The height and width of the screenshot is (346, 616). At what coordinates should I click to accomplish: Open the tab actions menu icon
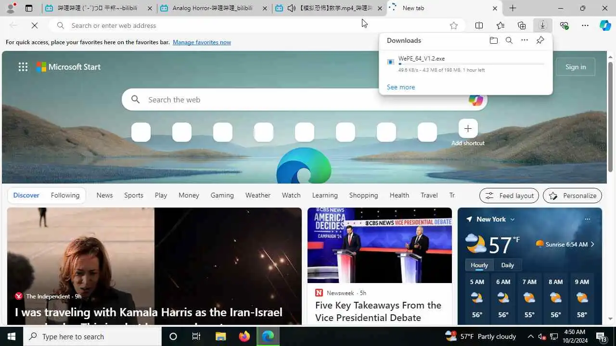[x=29, y=8]
